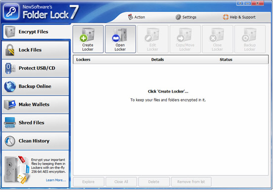The height and width of the screenshot is (194, 277).
Task: Open the Action menu
Action: tap(137, 17)
